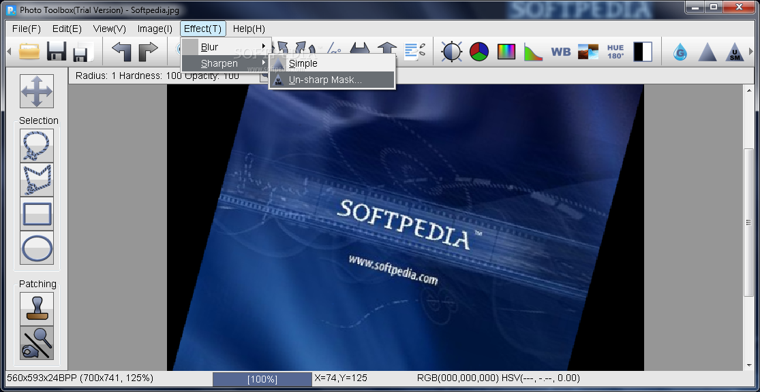The image size is (760, 392).
Task: Select the rectangle selection tool
Action: 37,214
